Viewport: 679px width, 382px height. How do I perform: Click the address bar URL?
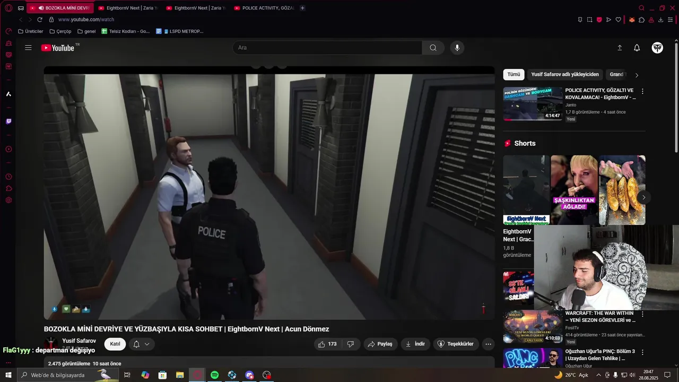point(86,20)
